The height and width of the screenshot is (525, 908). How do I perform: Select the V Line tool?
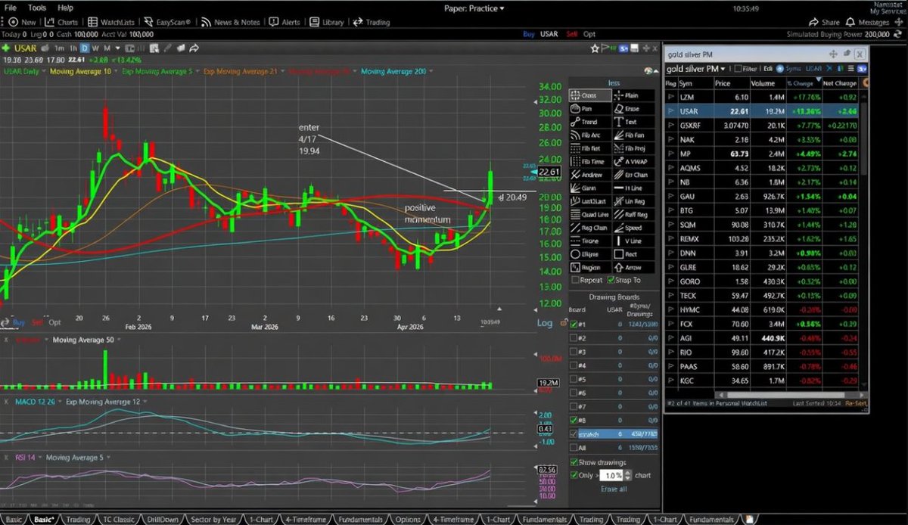pyautogui.click(x=634, y=241)
